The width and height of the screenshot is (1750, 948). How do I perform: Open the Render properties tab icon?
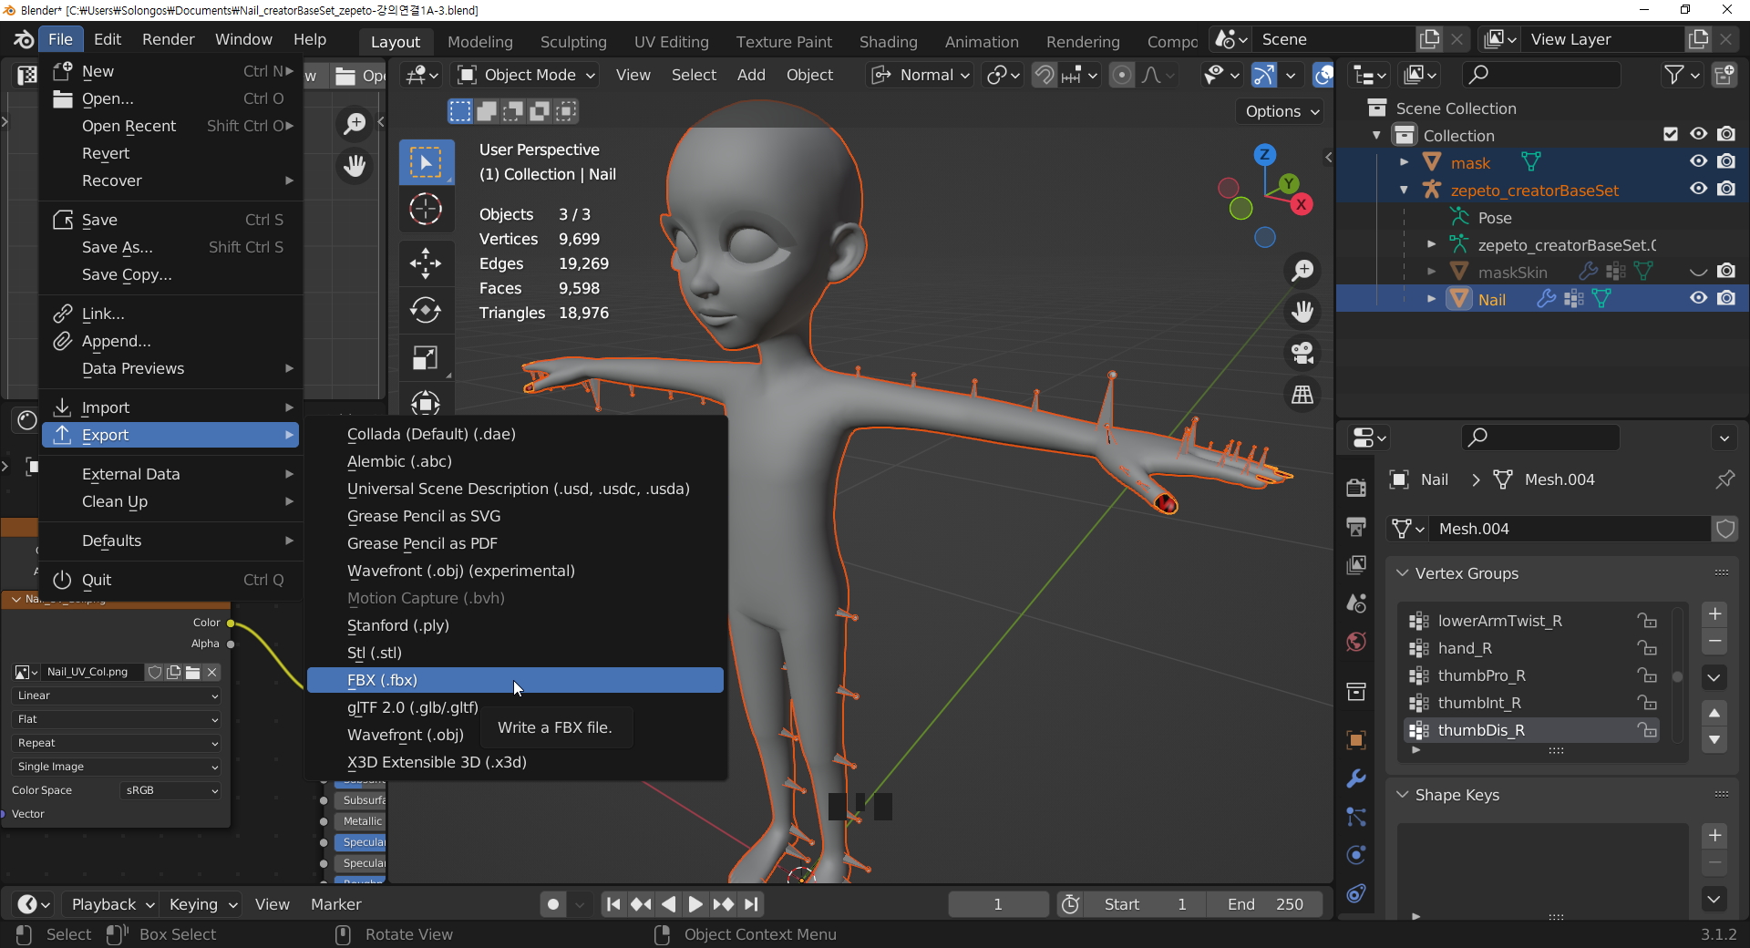1356,488
